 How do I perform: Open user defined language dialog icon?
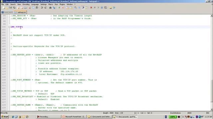(87, 8)
